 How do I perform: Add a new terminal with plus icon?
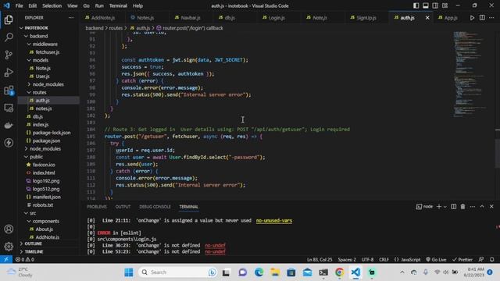(439, 207)
